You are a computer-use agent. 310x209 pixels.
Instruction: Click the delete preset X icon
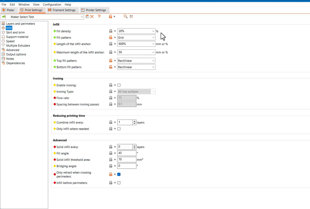pyautogui.click(x=92, y=17)
